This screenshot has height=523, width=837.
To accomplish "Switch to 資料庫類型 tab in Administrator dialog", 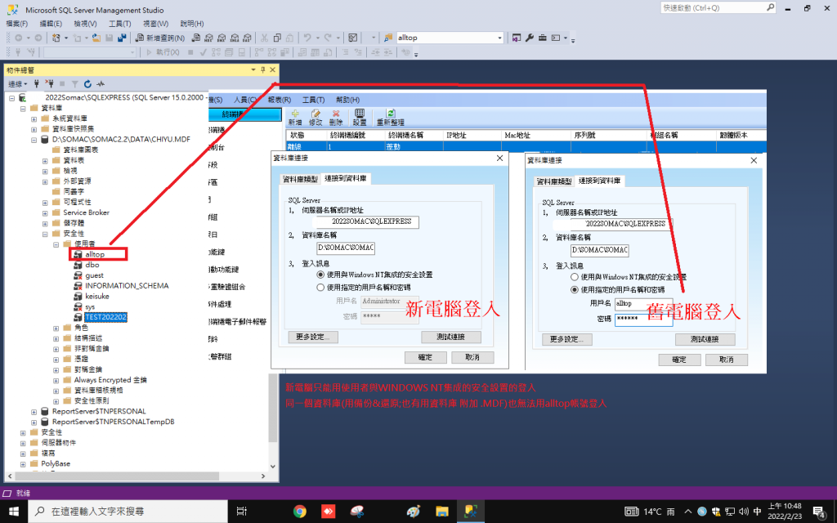I will (x=300, y=179).
